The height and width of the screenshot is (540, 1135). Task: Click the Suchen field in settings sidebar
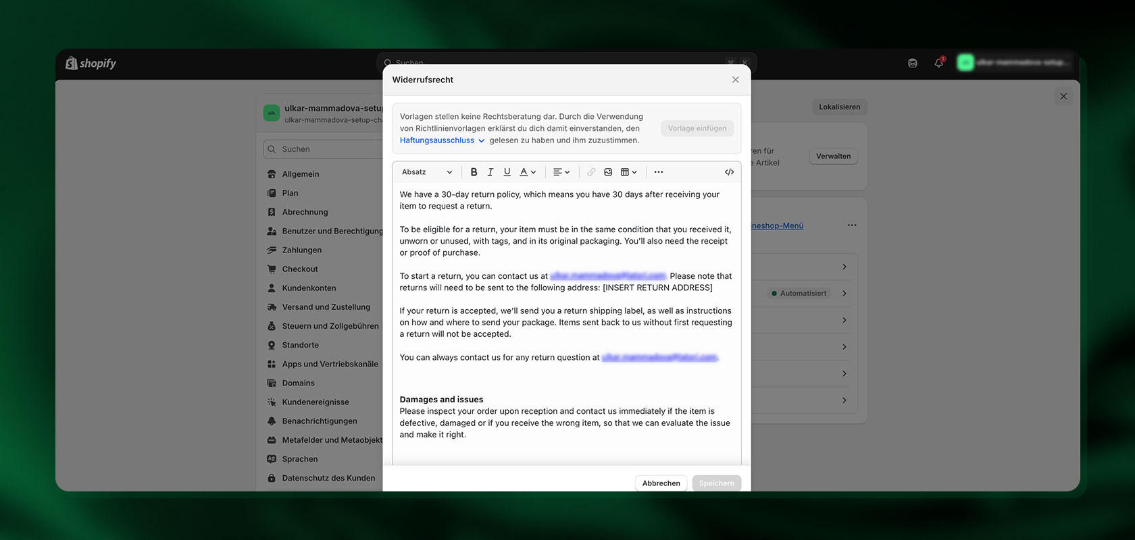(324, 149)
